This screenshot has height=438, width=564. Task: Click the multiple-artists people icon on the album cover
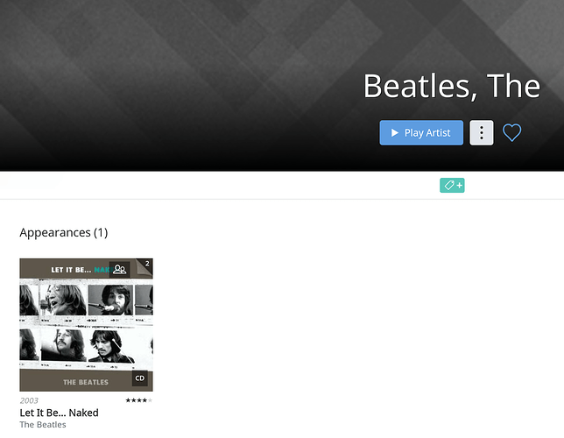pos(119,269)
